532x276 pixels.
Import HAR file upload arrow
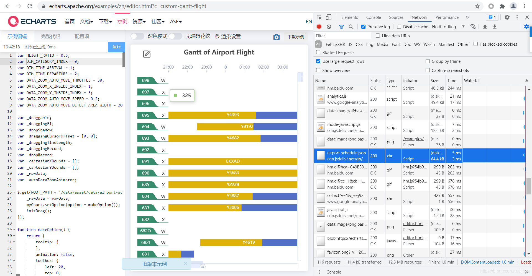(x=485, y=27)
